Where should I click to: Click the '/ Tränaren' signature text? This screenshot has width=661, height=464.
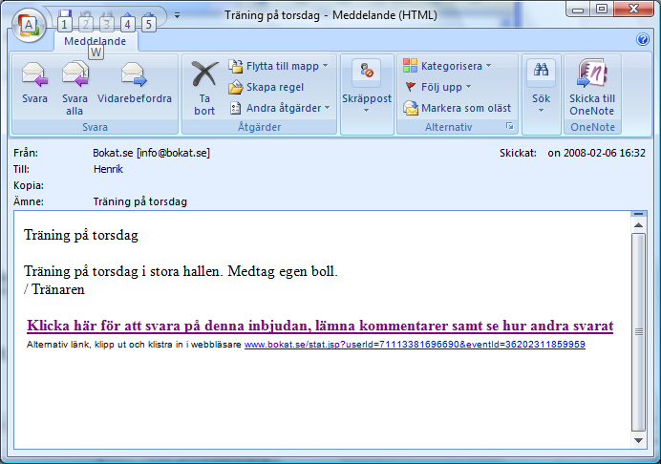click(54, 289)
